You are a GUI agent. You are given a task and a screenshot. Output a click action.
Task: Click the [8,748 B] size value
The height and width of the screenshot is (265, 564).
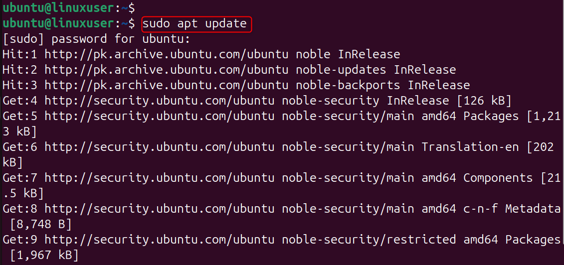[41, 224]
